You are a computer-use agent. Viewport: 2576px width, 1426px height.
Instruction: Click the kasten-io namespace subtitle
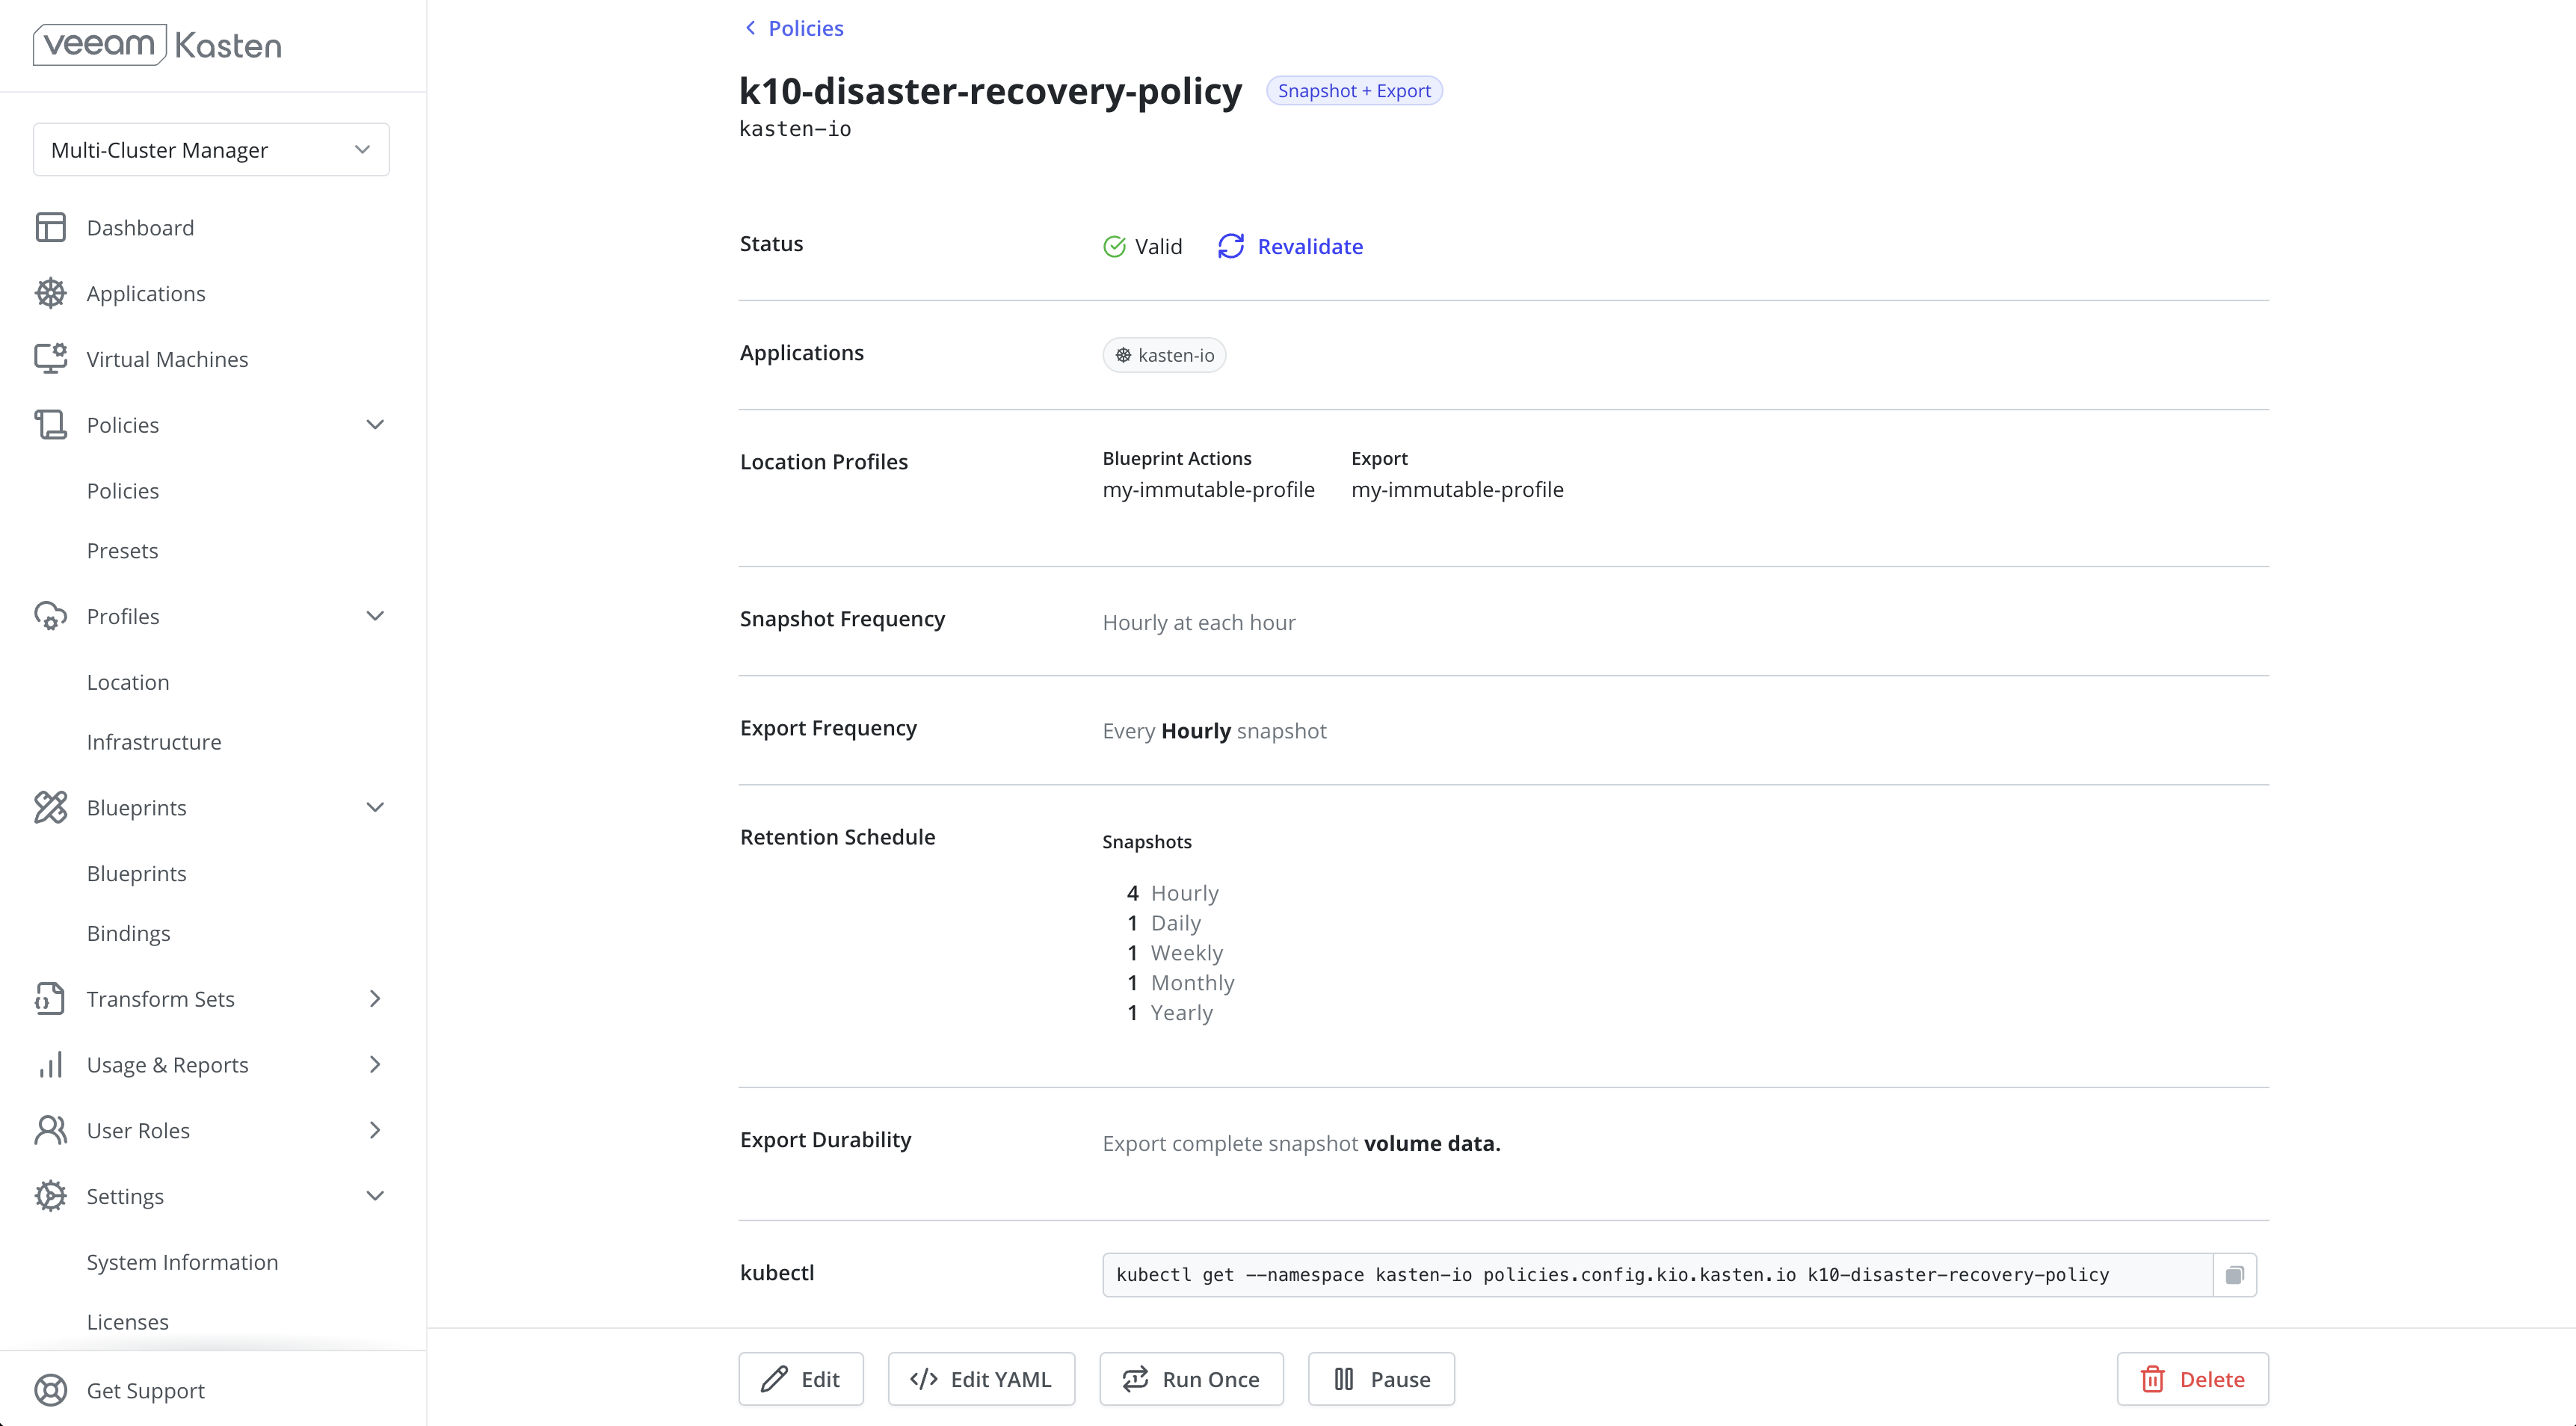tap(795, 129)
